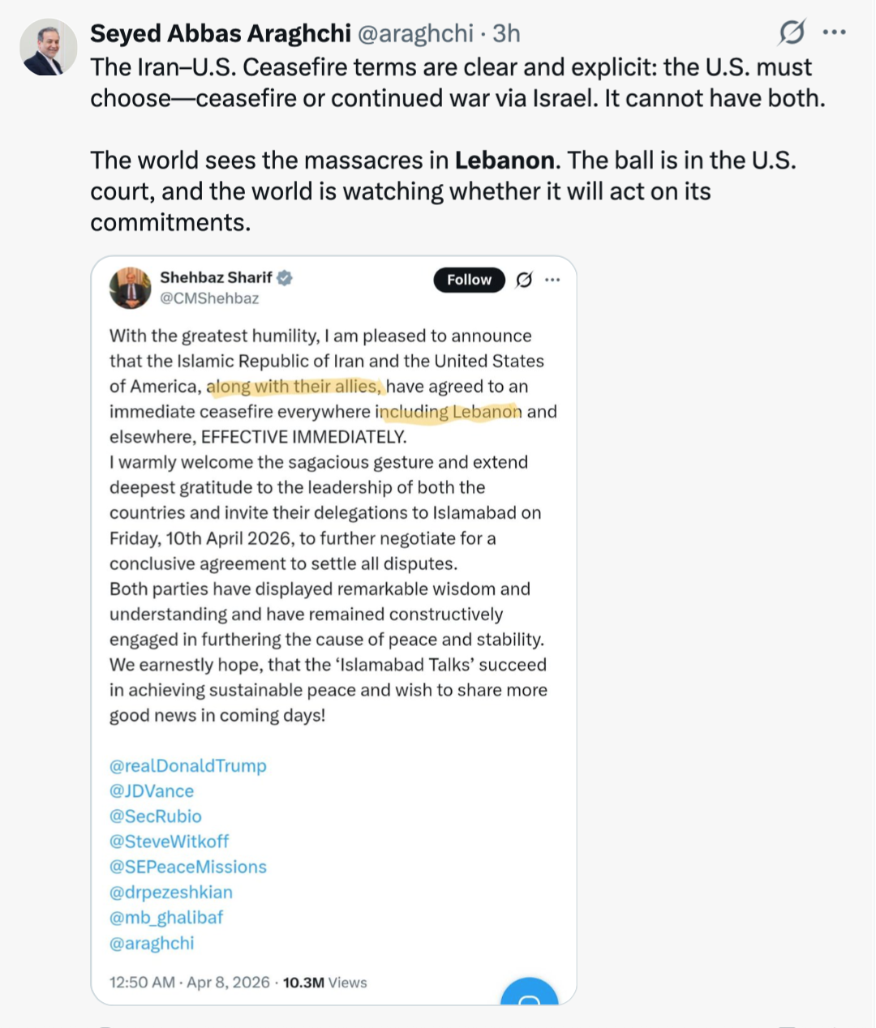This screenshot has width=876, height=1028.
Task: Follow Shehbaz Sharif
Action: 469,280
